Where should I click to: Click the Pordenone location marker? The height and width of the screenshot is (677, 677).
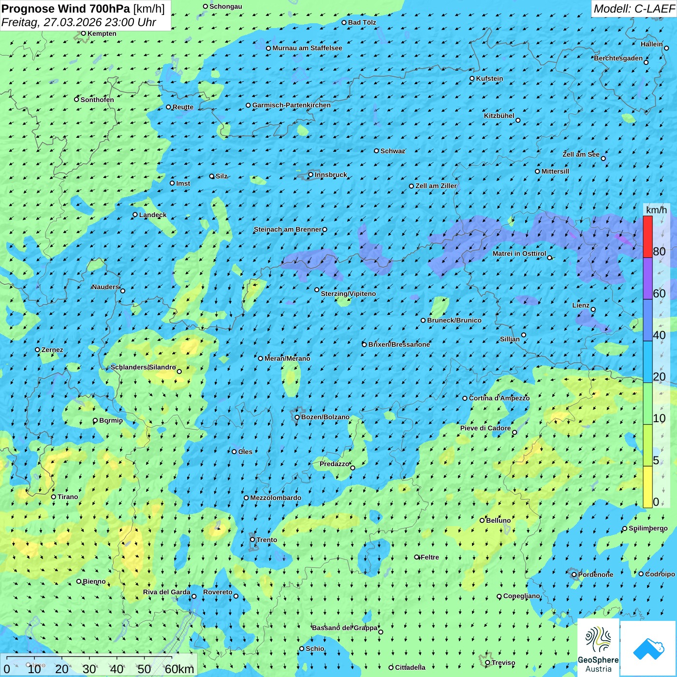point(574,574)
